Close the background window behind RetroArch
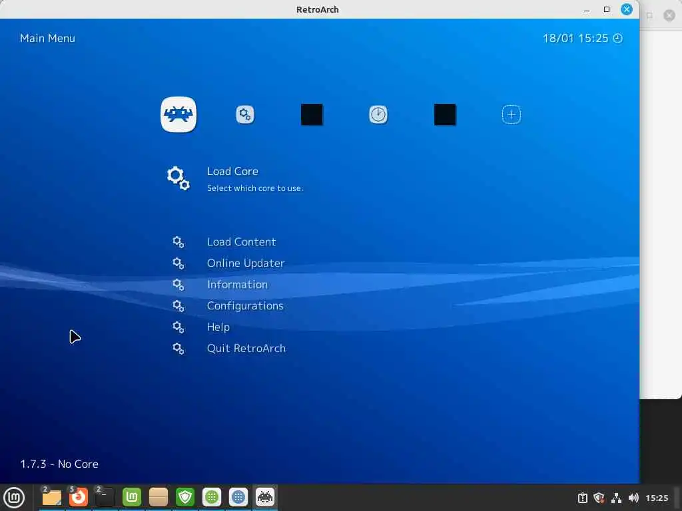682x511 pixels. (669, 16)
